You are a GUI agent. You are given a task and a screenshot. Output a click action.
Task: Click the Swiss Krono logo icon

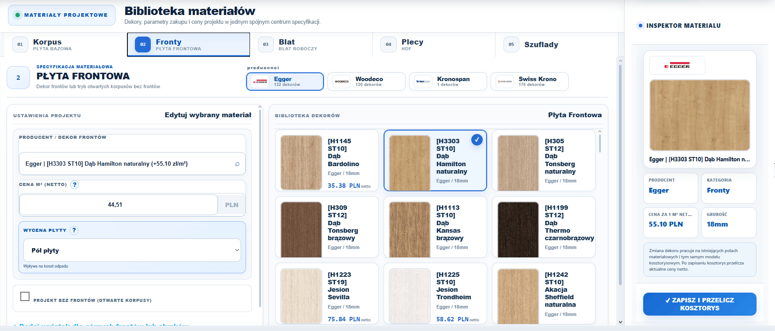[x=505, y=82]
